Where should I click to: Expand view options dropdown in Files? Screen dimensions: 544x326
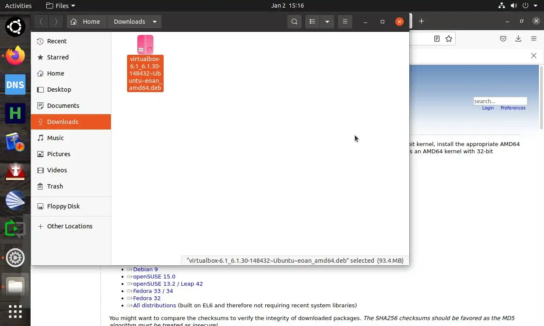[x=327, y=22]
